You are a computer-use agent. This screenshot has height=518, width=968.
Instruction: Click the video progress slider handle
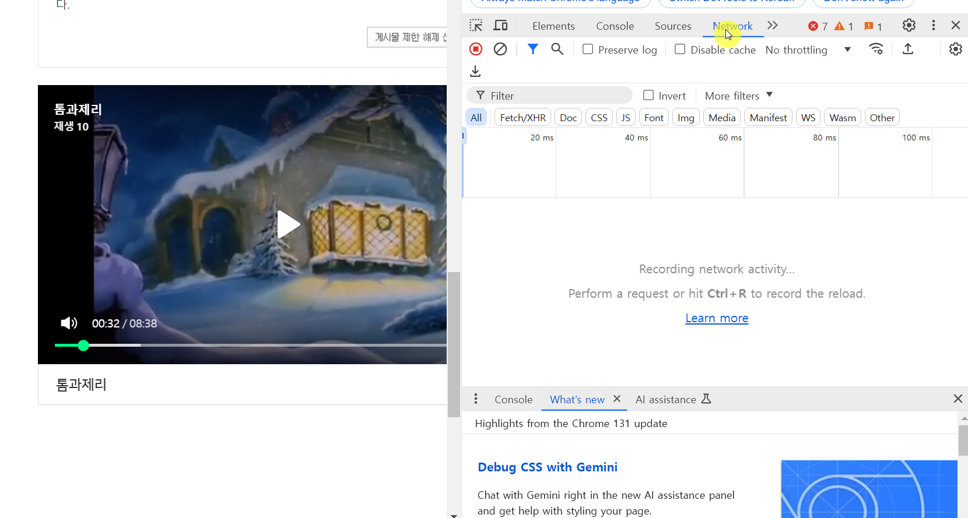click(83, 346)
